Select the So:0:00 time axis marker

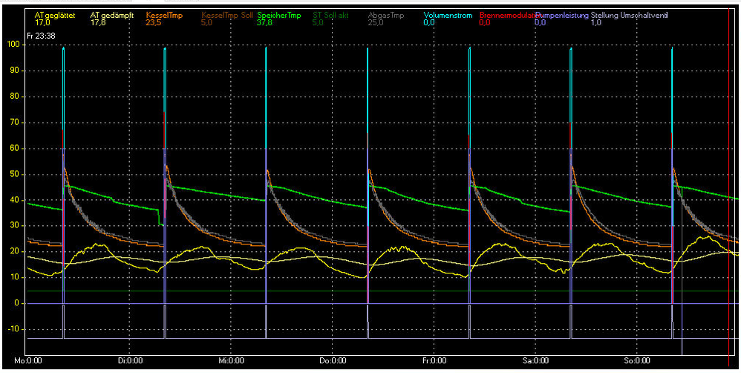click(636, 361)
